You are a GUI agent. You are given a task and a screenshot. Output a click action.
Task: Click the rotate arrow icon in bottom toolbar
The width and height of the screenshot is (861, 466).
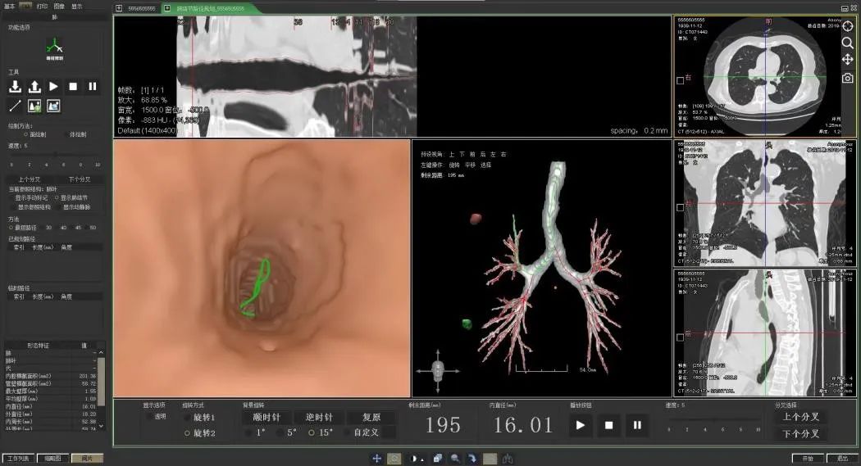(472, 459)
